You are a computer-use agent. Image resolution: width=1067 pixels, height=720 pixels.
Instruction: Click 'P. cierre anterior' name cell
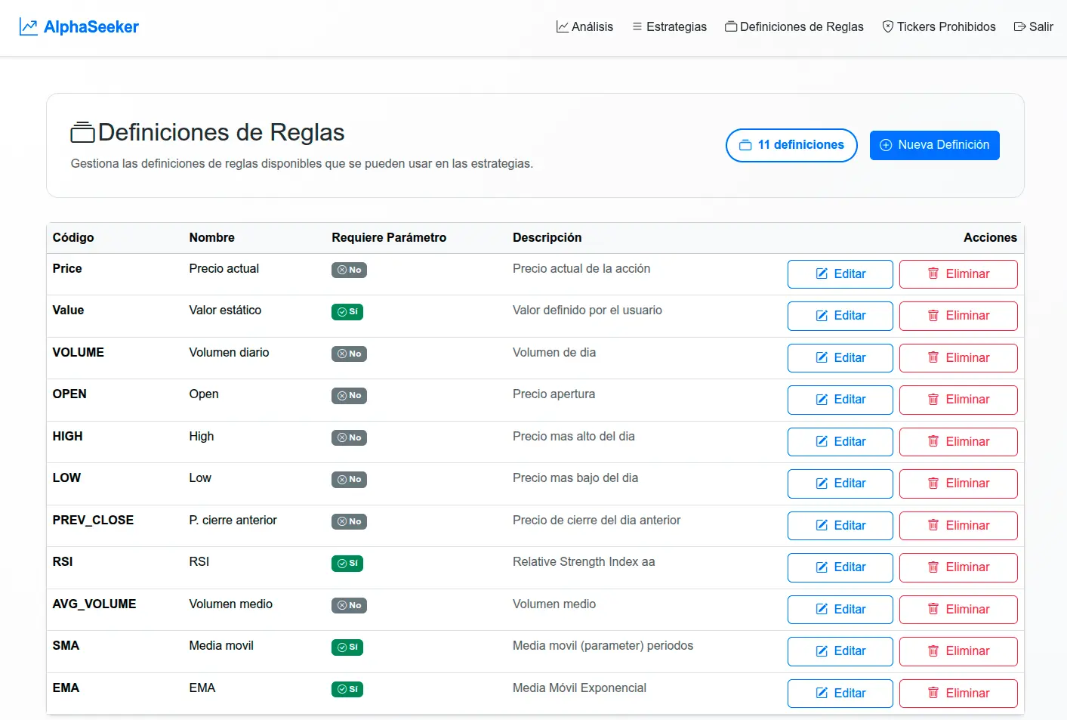coord(233,521)
